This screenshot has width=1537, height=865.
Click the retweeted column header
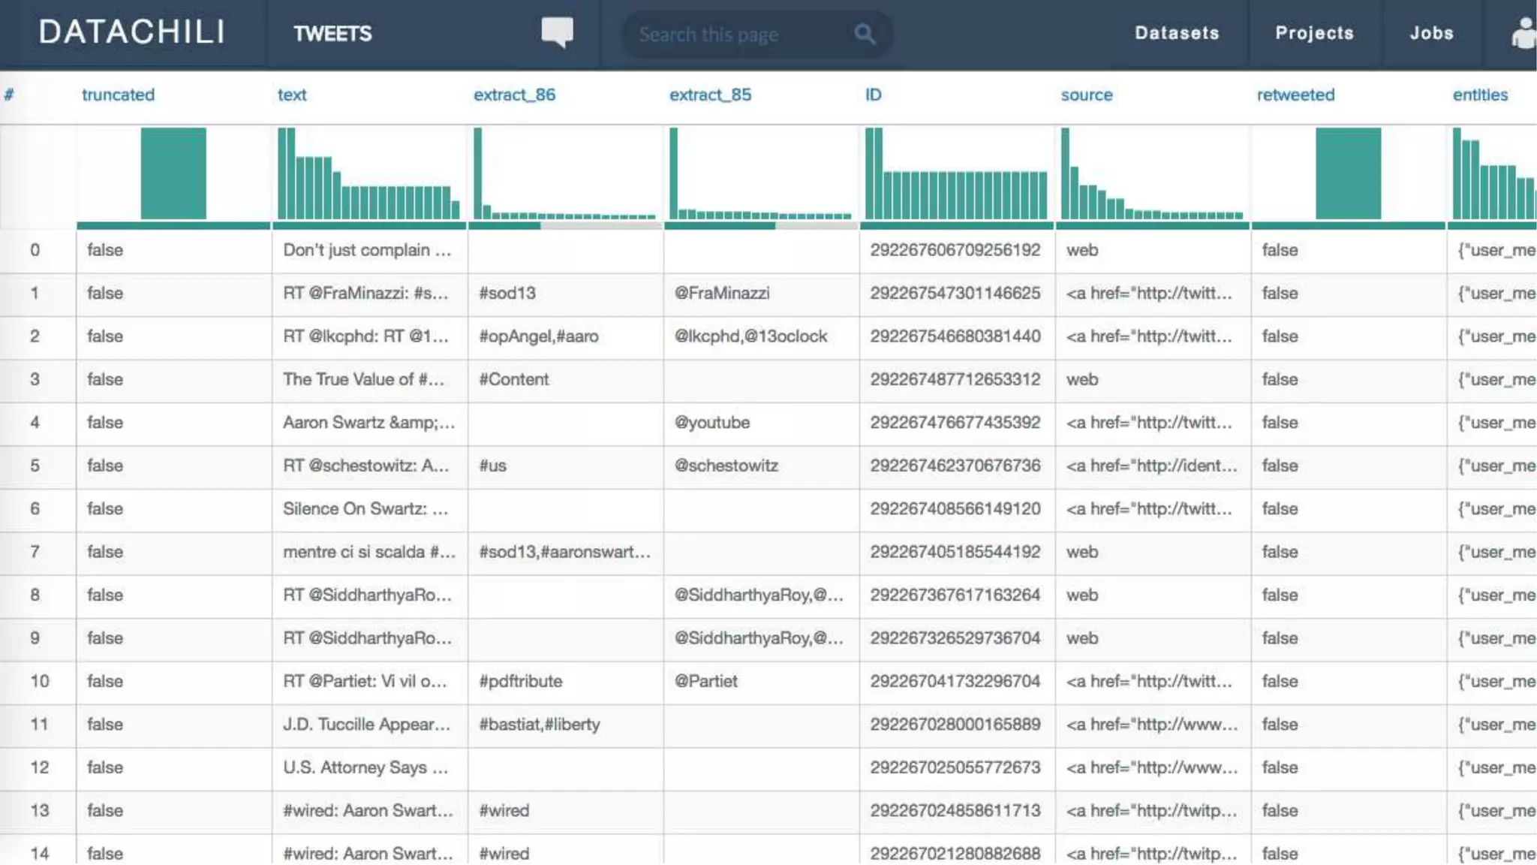click(x=1295, y=95)
